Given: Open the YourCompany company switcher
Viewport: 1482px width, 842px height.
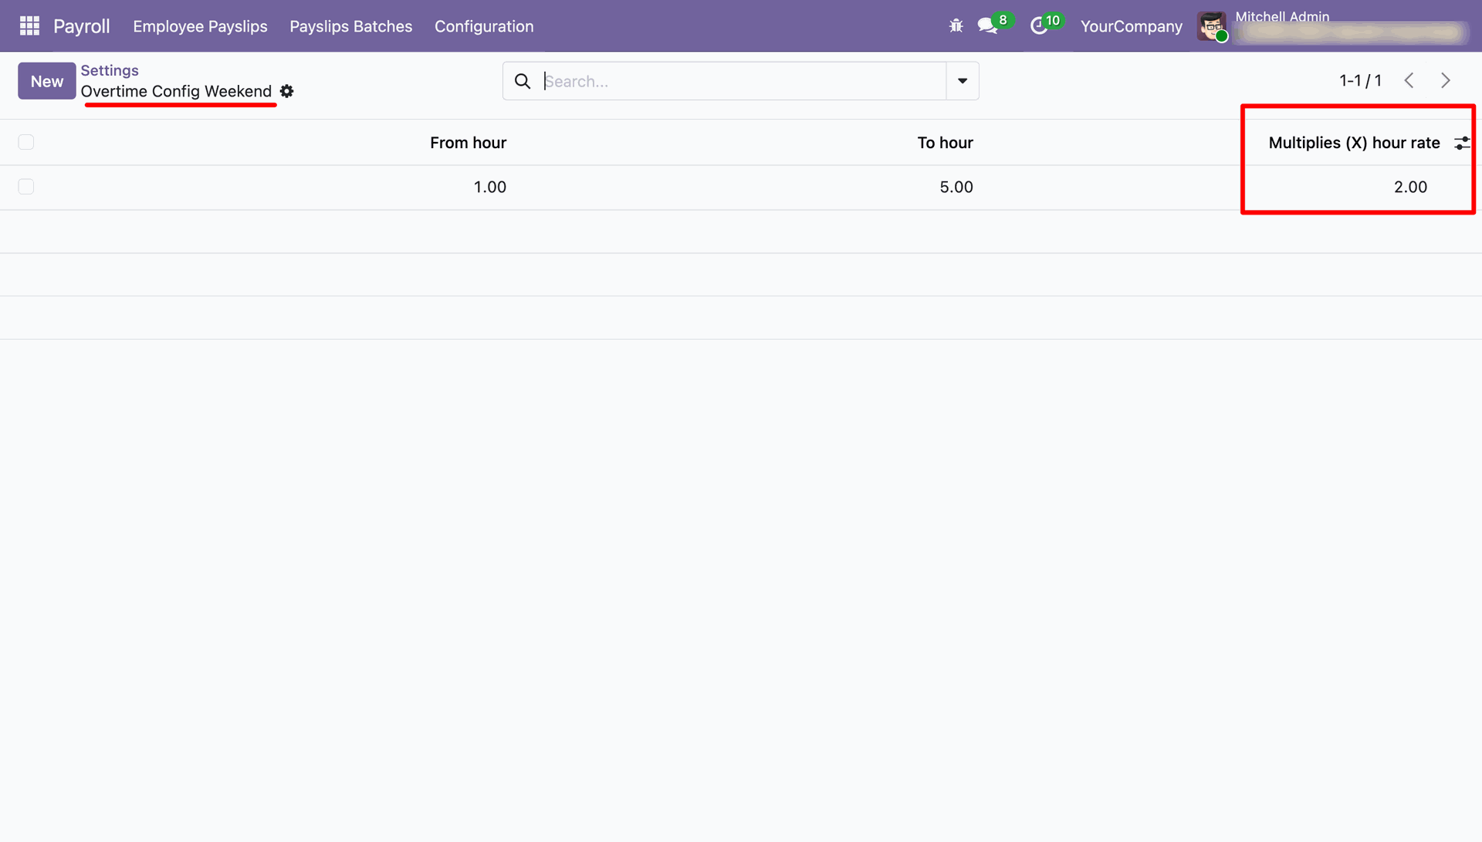Looking at the screenshot, I should (1131, 26).
